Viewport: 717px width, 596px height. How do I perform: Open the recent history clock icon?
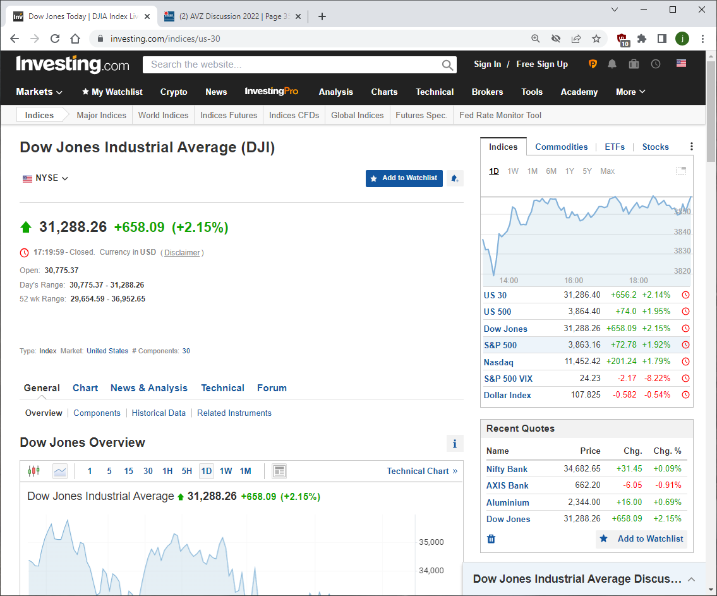[x=656, y=64]
